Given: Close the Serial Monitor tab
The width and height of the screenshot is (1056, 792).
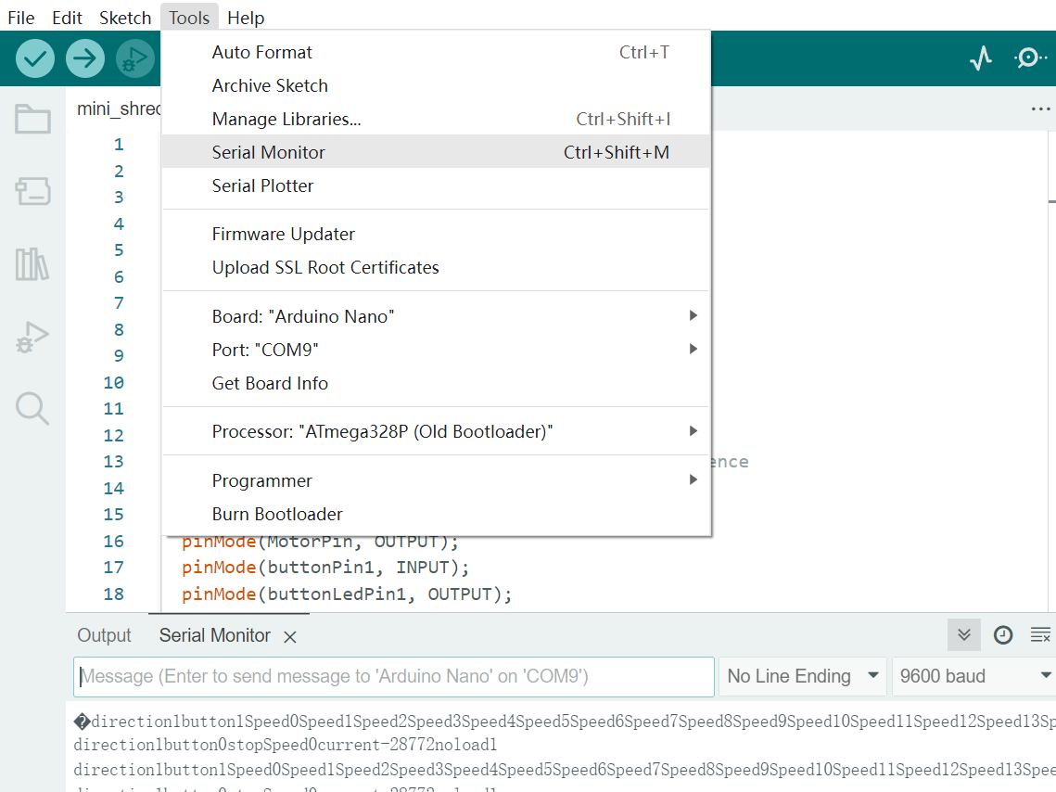Looking at the screenshot, I should [290, 637].
